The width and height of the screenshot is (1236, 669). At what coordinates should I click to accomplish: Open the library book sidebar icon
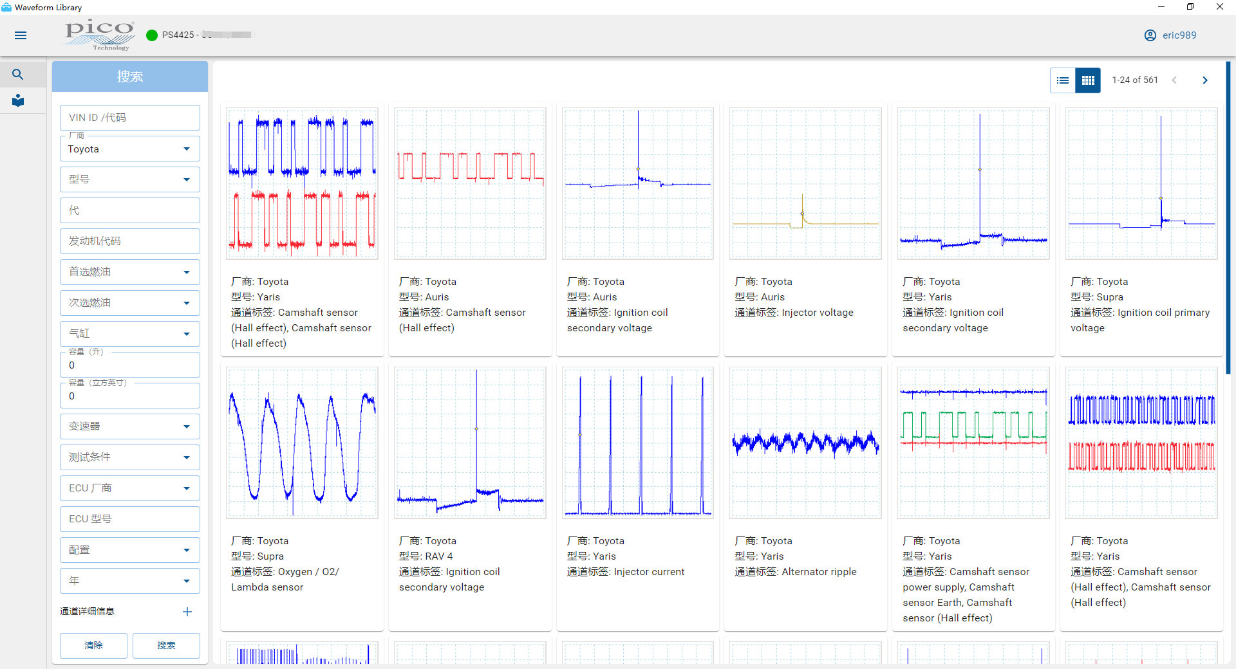pyautogui.click(x=18, y=100)
